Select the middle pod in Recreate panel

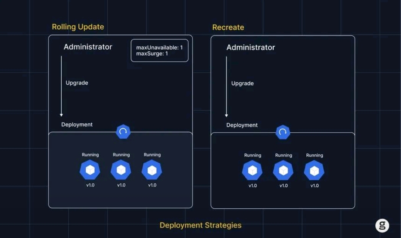pyautogui.click(x=283, y=171)
